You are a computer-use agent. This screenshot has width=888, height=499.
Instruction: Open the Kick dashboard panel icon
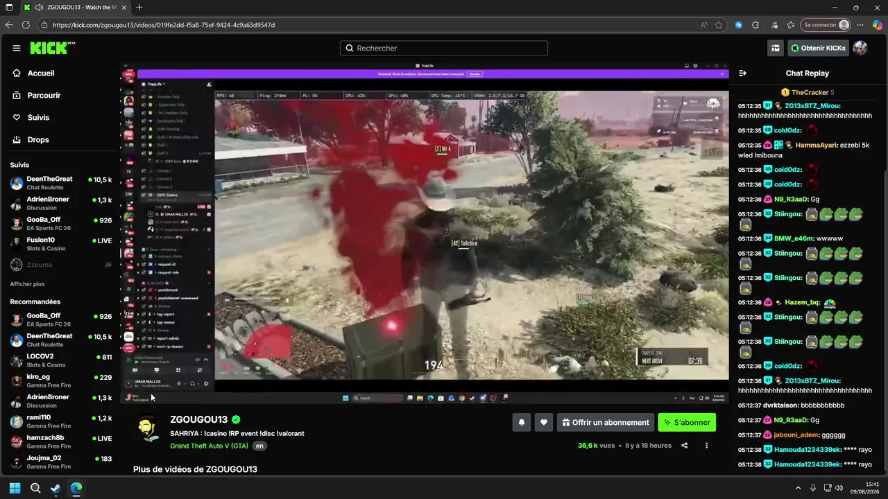[x=776, y=48]
